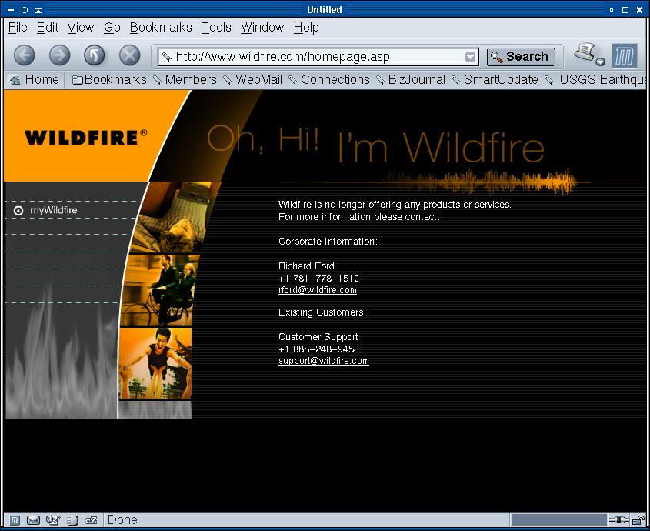Open the print options dropdown arrow
Screen dimensions: 650x531
point(600,62)
